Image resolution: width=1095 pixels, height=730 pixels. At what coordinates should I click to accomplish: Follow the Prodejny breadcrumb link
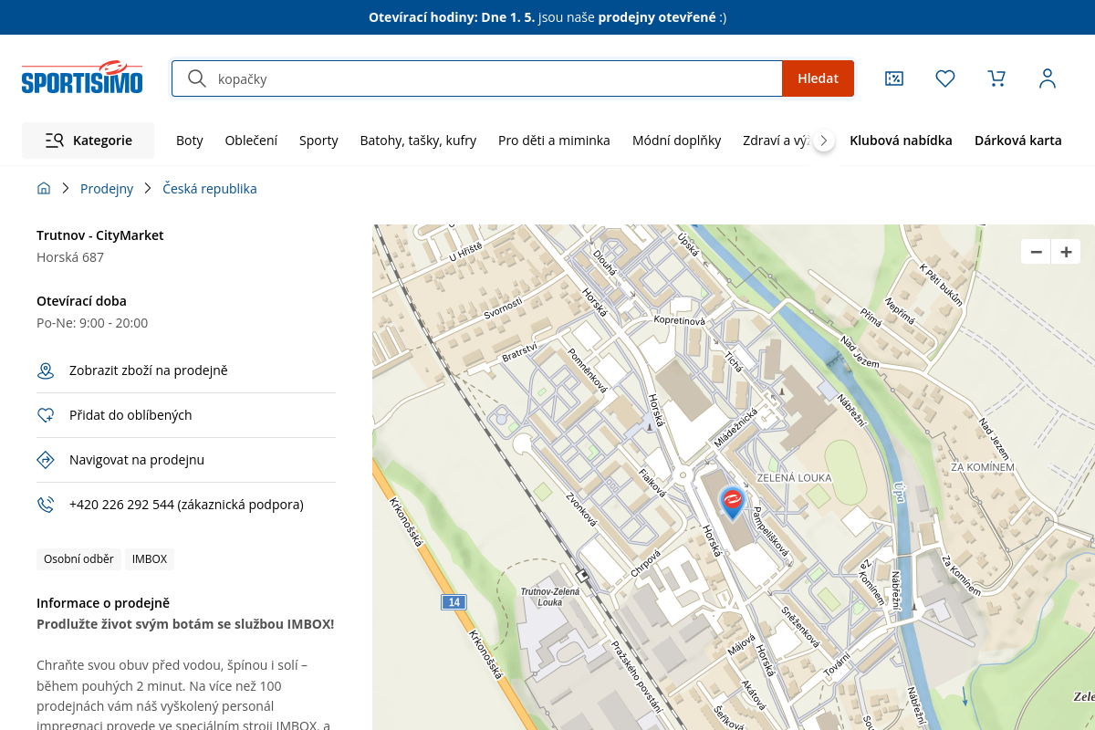click(x=107, y=189)
